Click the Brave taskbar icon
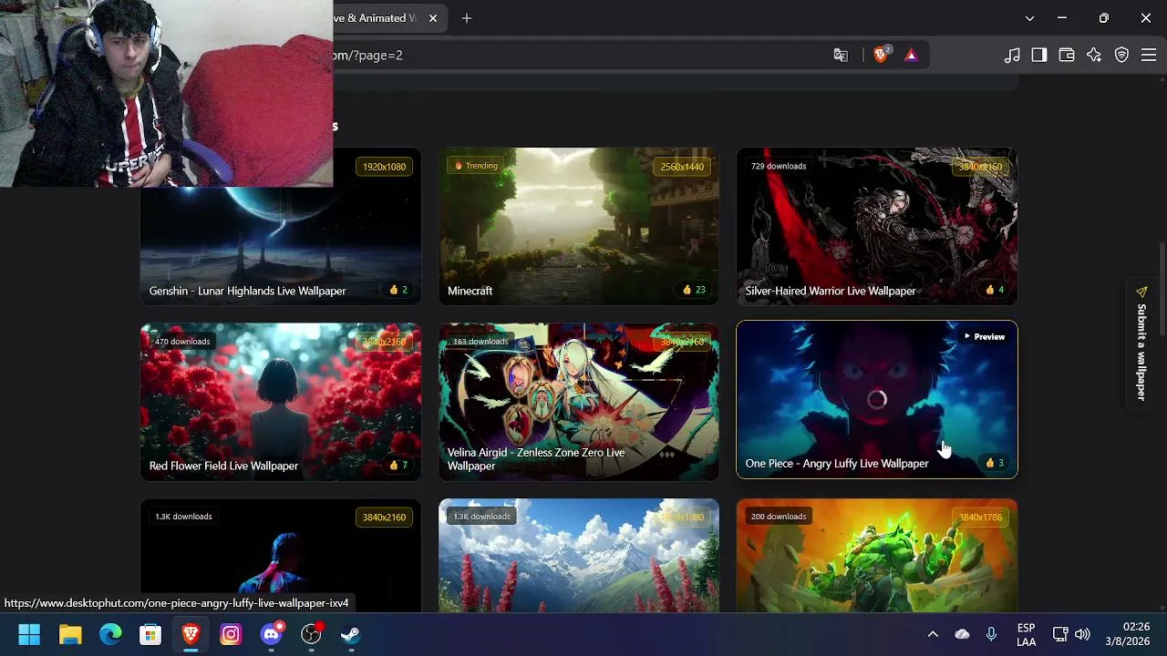 click(191, 634)
